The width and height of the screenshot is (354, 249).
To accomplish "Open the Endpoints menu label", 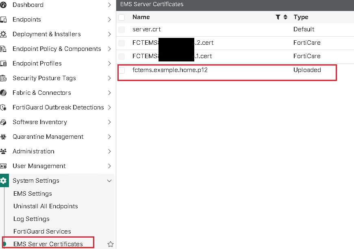I will pyautogui.click(x=27, y=20).
